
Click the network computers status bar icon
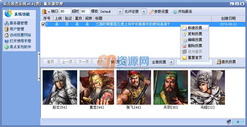tap(229, 122)
